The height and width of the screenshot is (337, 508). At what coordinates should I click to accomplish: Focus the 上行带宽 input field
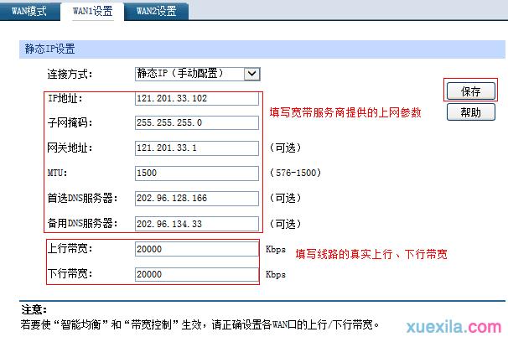pyautogui.click(x=197, y=249)
